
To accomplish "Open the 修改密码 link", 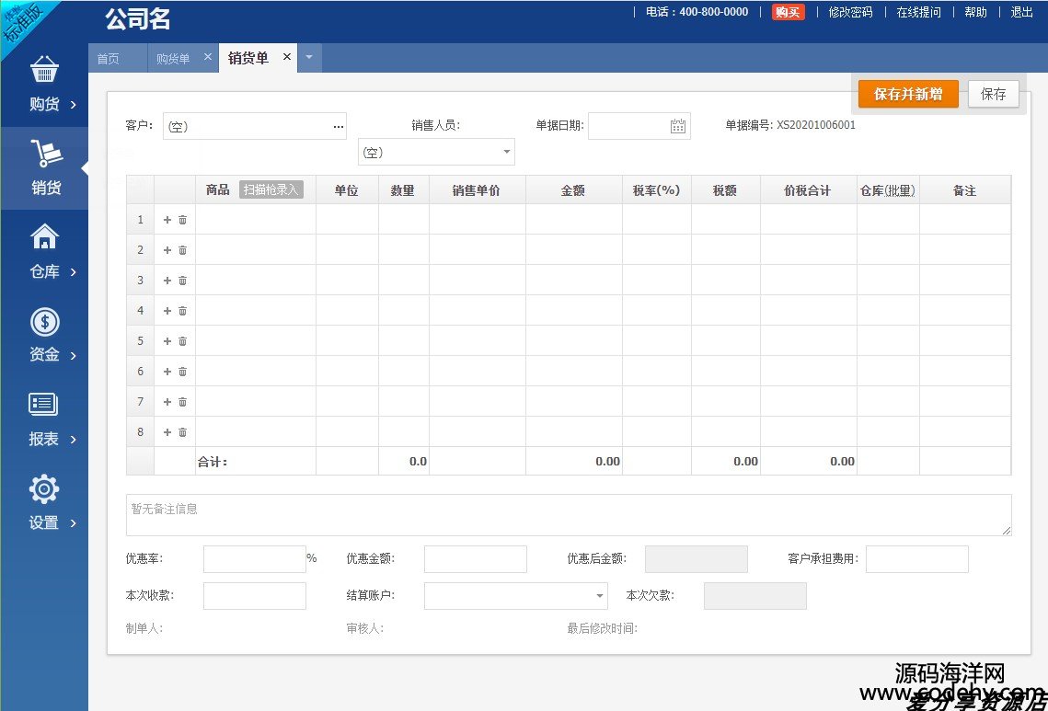I will (x=850, y=12).
